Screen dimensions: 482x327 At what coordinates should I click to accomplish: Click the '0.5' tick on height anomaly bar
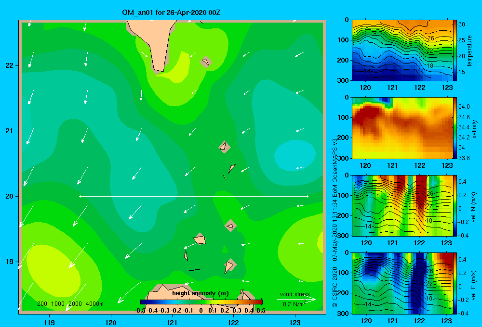[261, 311]
